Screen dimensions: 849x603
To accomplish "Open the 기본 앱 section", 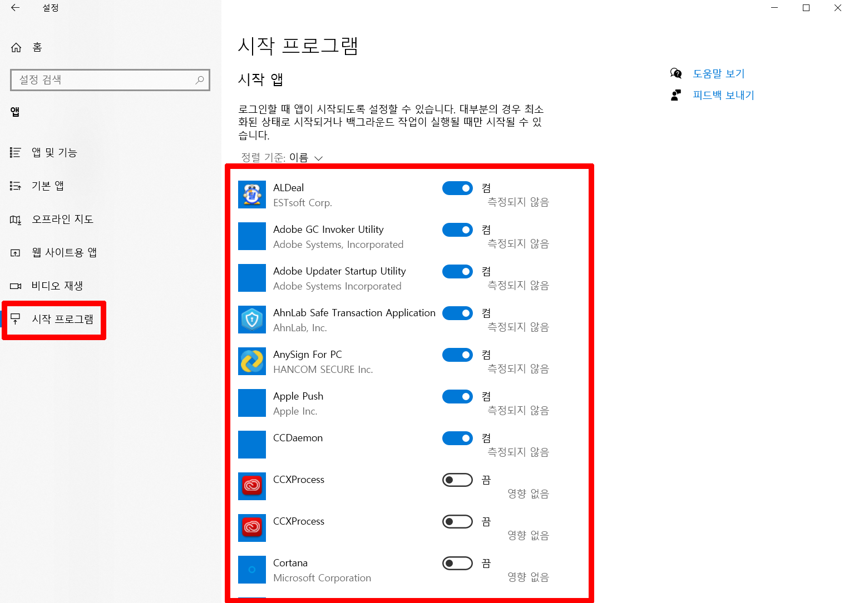I will (x=47, y=186).
